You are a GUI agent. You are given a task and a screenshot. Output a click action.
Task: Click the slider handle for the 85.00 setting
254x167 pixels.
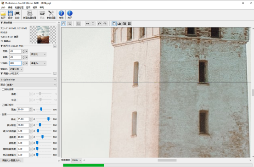pos(48,119)
